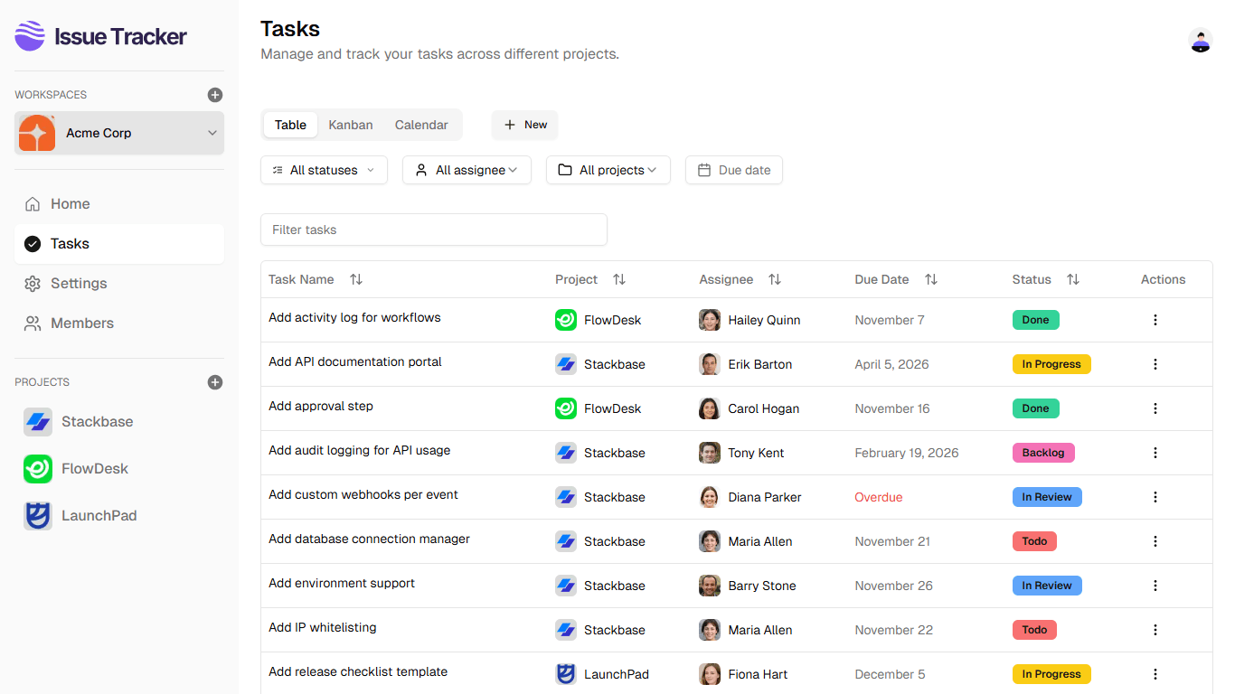Image resolution: width=1235 pixels, height=694 pixels.
Task: Switch to the Calendar view tab
Action: pos(421,125)
